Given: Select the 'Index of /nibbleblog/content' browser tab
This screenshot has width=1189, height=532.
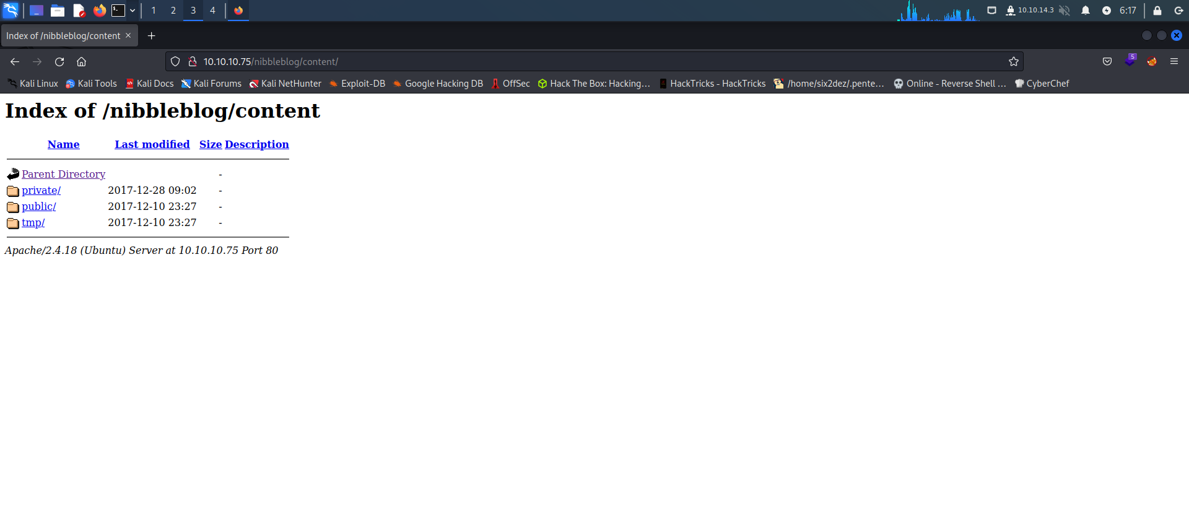Looking at the screenshot, I should 63,36.
